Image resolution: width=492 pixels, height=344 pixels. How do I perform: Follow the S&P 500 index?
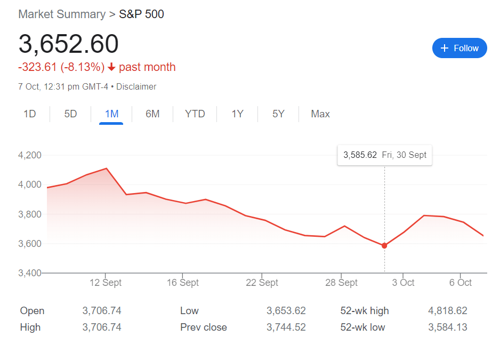point(459,48)
